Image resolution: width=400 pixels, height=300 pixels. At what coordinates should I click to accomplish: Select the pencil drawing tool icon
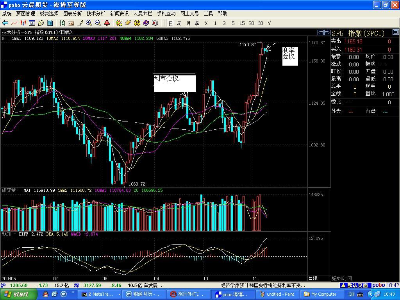[80, 23]
